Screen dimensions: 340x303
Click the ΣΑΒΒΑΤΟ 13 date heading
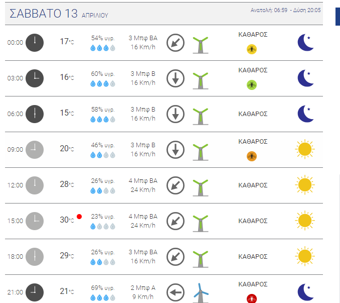pos(43,14)
